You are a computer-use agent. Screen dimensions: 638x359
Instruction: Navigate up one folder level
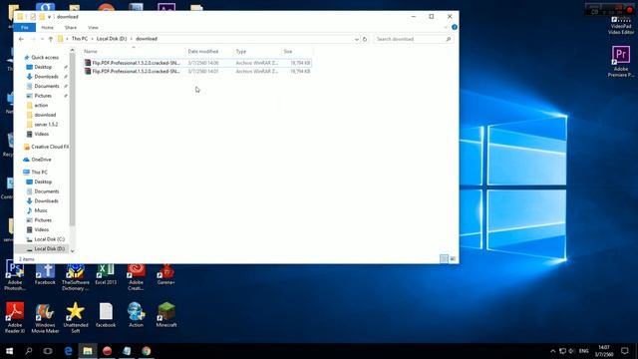pyautogui.click(x=51, y=39)
